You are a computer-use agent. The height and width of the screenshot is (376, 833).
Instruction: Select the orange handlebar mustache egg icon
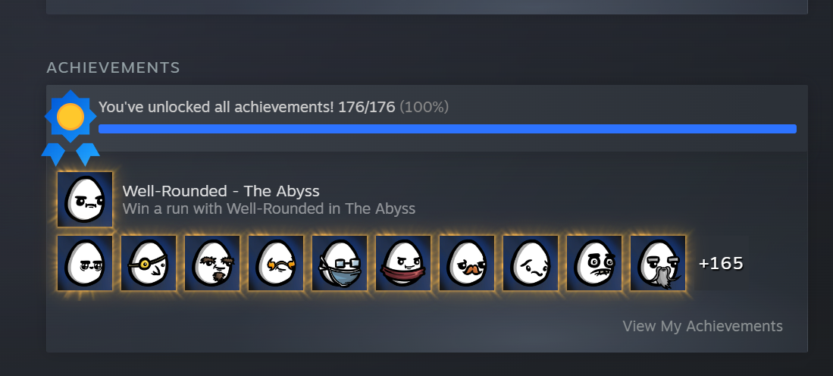coord(468,263)
